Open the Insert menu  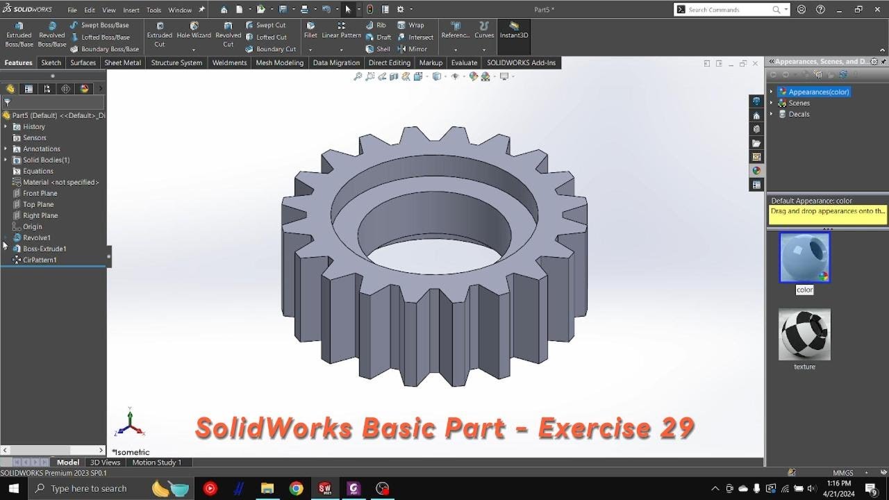point(131,10)
